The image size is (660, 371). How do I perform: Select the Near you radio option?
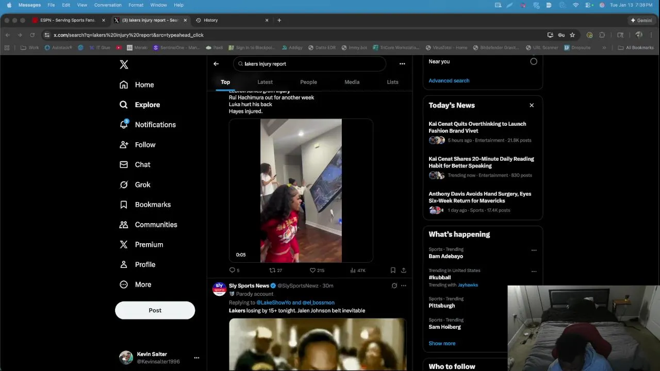coord(534,61)
